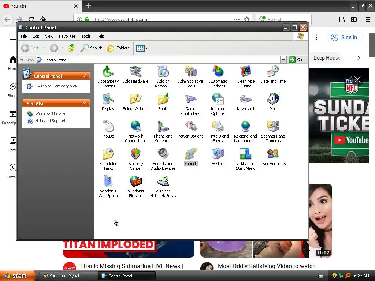Click YouTube settings three-dot icon
The height and width of the screenshot is (281, 375).
[316, 37]
